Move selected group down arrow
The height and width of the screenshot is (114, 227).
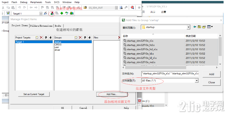pos(90,37)
